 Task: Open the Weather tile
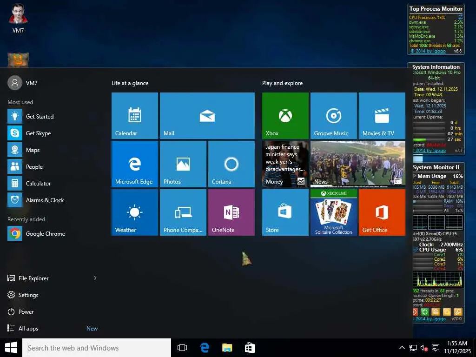click(x=134, y=212)
